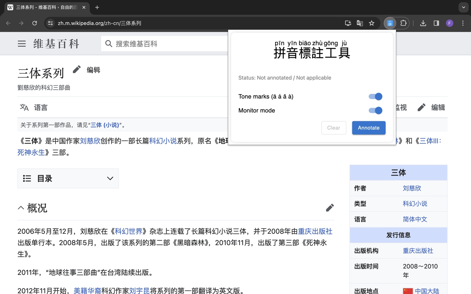471x294 pixels.
Task: Disable the Tone marks toggle
Action: [x=375, y=96]
